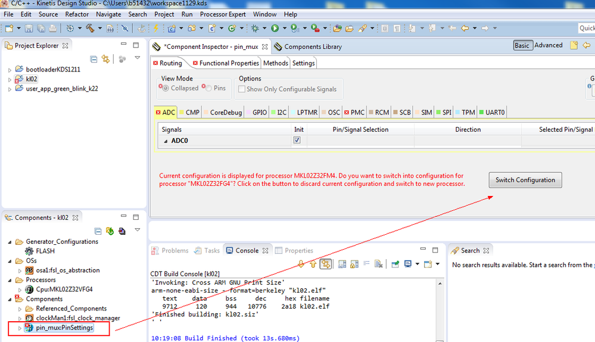Click the yellow lightning bolt flash icon
This screenshot has width=595, height=342.
tap(155, 28)
